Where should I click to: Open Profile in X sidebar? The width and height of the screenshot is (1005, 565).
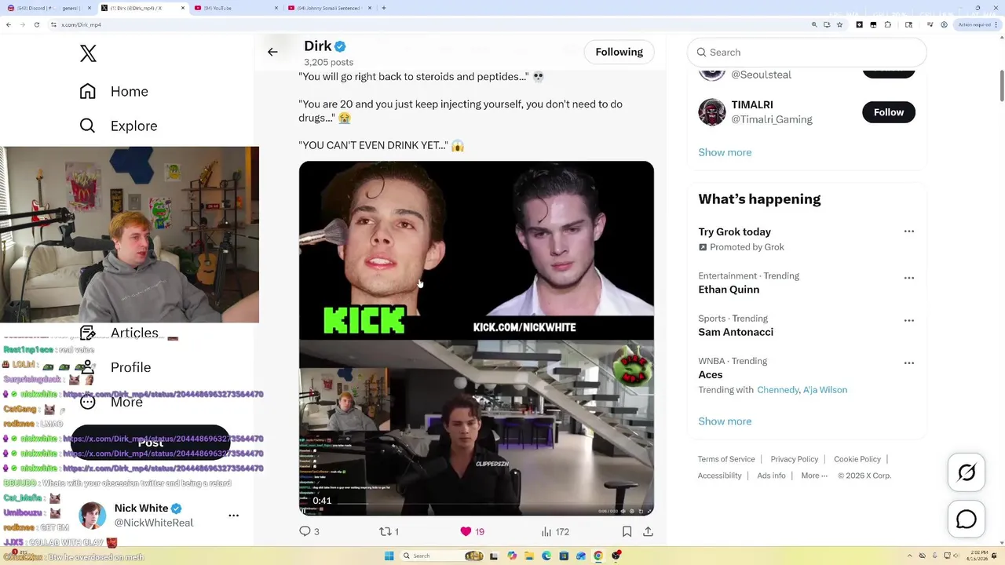(115, 367)
